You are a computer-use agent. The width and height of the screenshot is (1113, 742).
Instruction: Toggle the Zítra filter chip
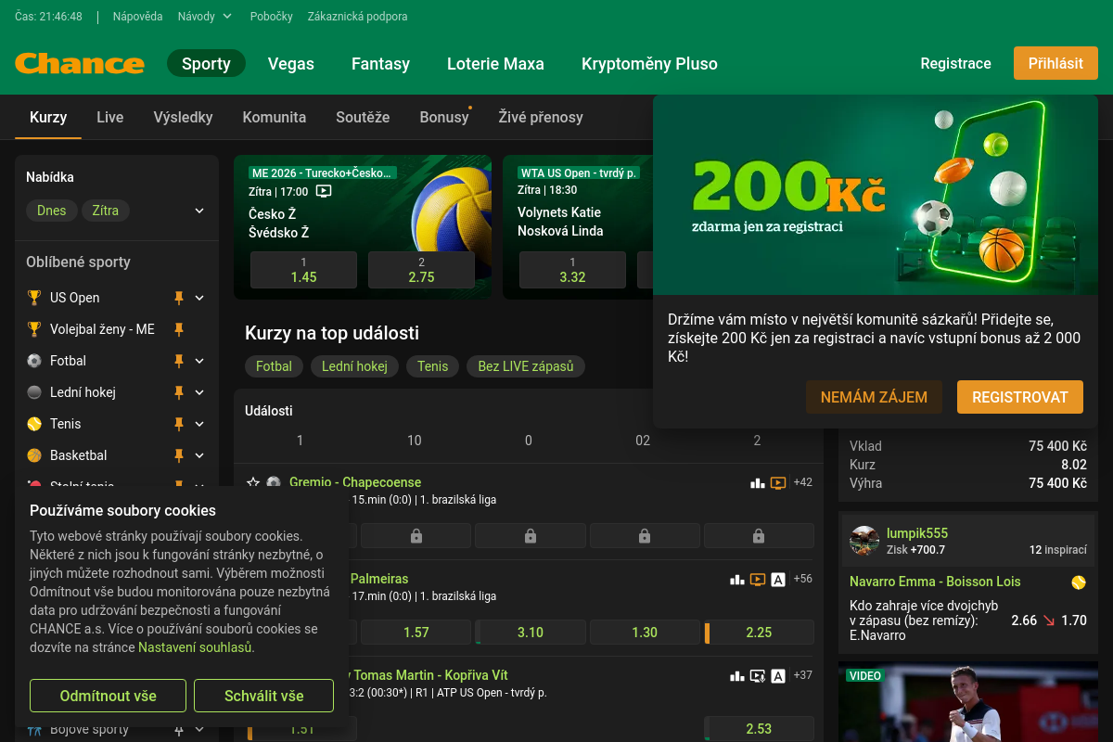tap(106, 211)
